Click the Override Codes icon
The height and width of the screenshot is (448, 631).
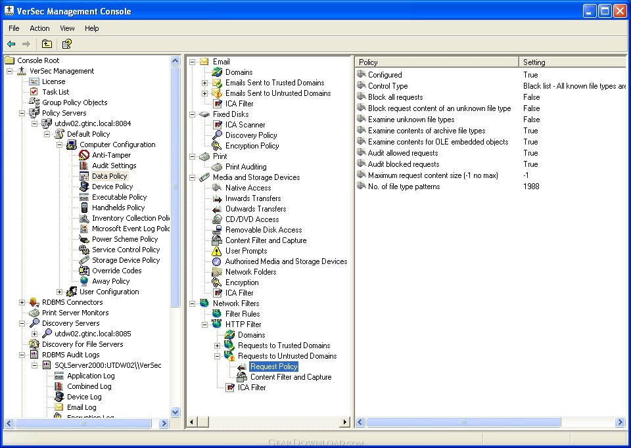tap(84, 271)
